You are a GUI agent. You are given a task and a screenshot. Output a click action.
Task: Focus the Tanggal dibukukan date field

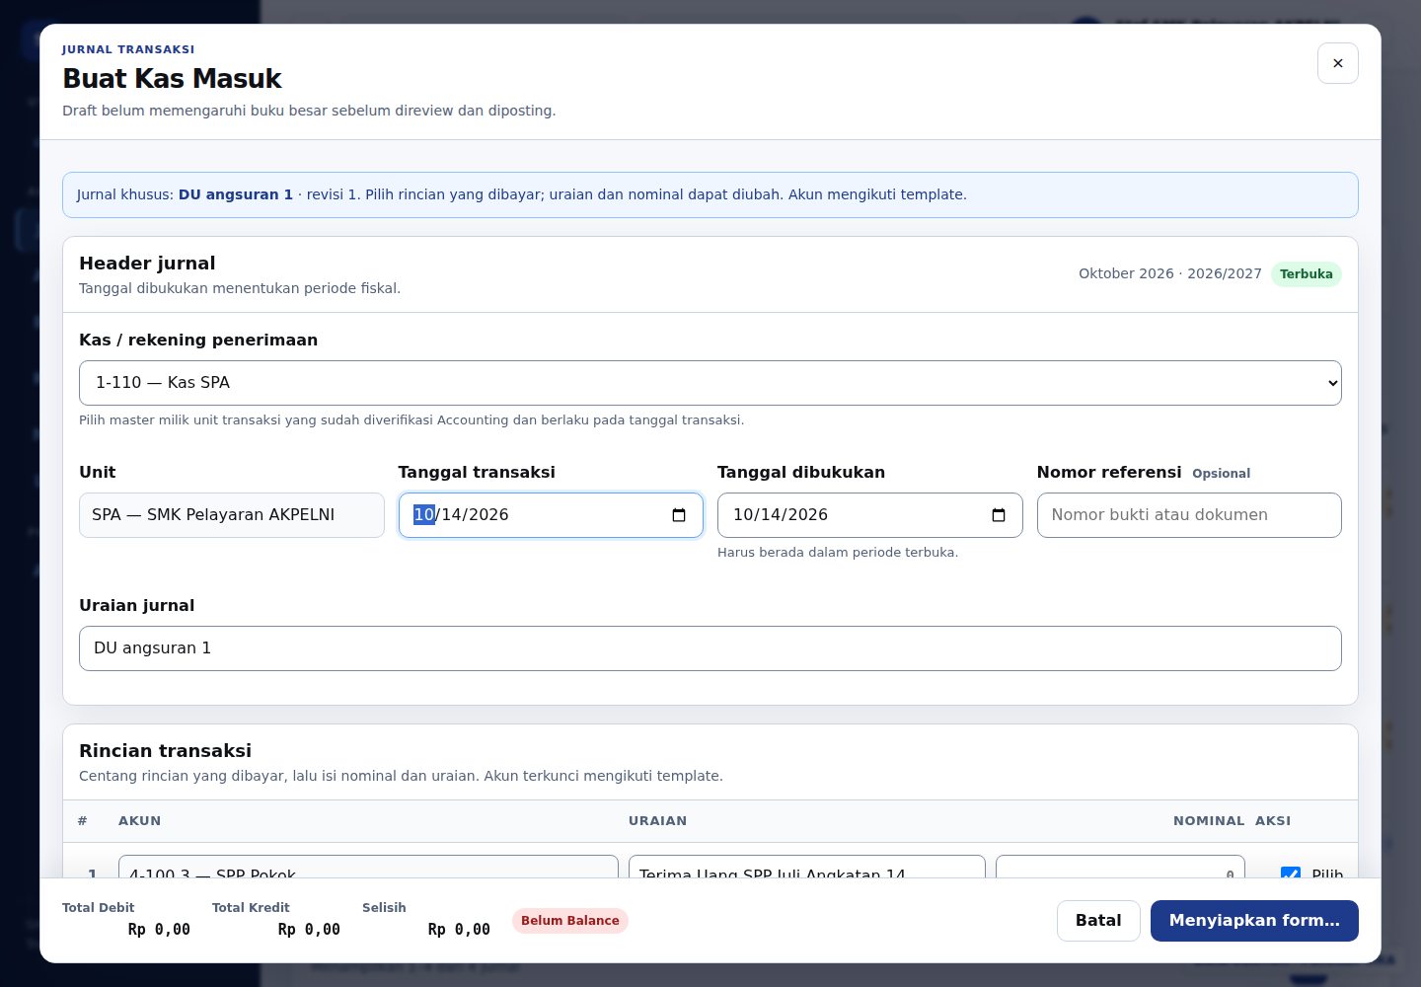(869, 515)
